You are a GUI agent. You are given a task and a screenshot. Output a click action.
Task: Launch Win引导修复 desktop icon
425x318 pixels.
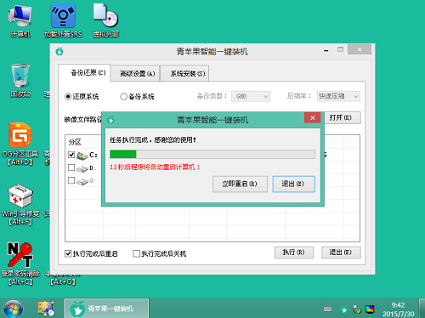[20, 205]
